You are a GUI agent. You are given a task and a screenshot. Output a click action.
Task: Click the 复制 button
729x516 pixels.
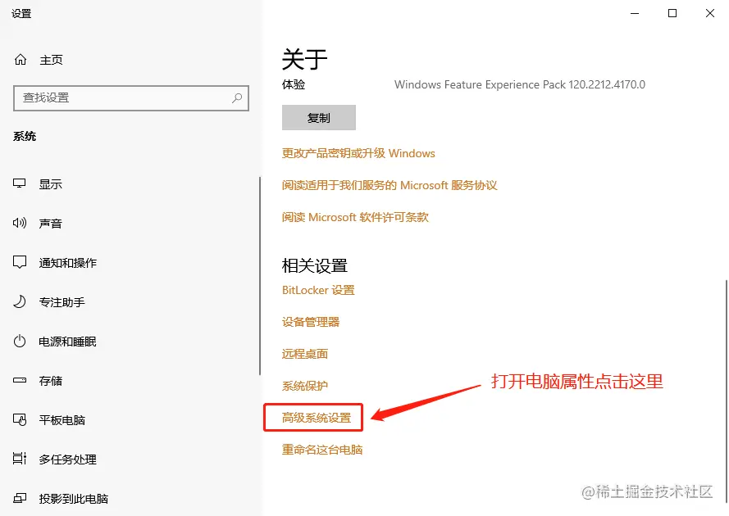point(319,117)
